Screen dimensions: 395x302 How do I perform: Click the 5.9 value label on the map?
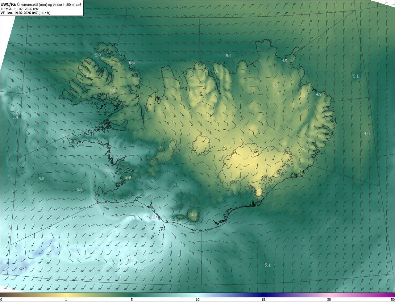[x=98, y=55]
